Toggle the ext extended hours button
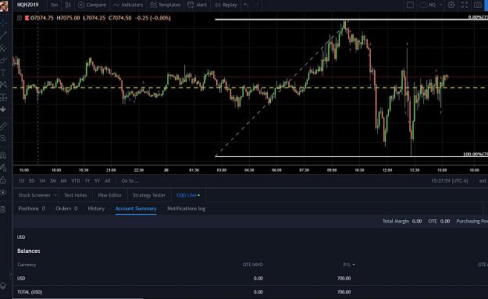The width and height of the screenshot is (488, 299). [483, 181]
